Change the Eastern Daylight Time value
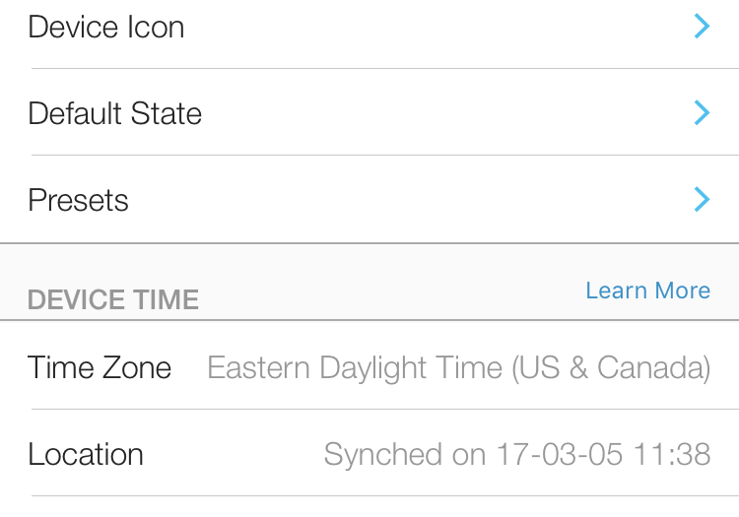This screenshot has height=517, width=739. [458, 367]
